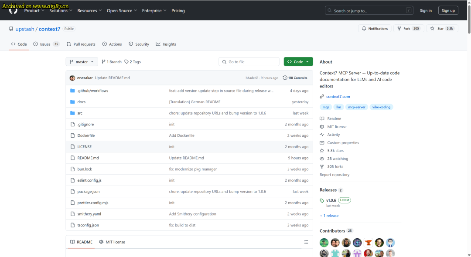Open enesakar's avatar in commit row
This screenshot has height=257, width=471.
[72, 78]
